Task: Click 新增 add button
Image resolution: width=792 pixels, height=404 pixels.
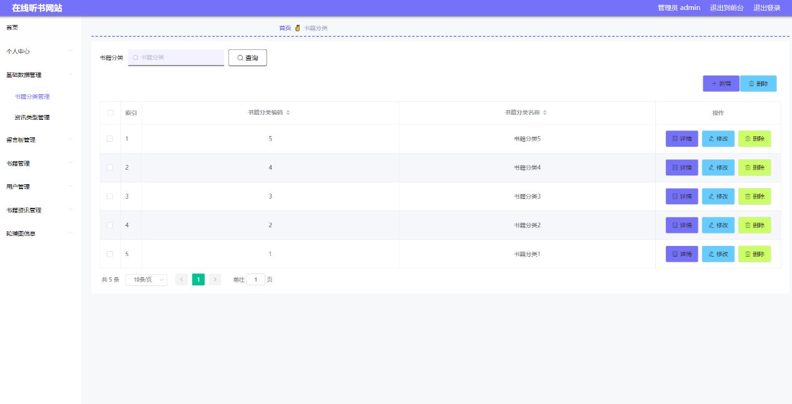Action: click(x=721, y=84)
